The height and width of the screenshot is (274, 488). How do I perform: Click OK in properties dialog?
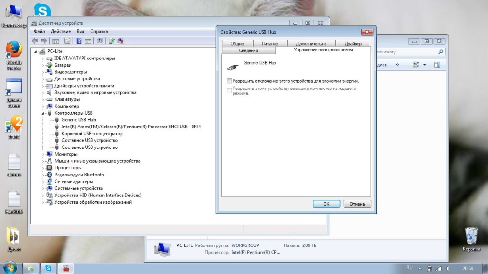pos(326,204)
